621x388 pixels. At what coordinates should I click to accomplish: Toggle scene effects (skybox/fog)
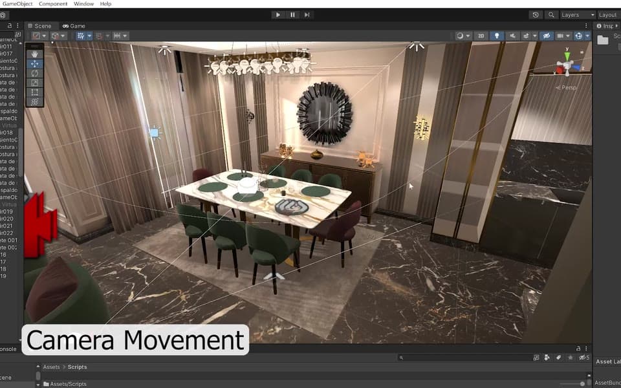tap(526, 36)
